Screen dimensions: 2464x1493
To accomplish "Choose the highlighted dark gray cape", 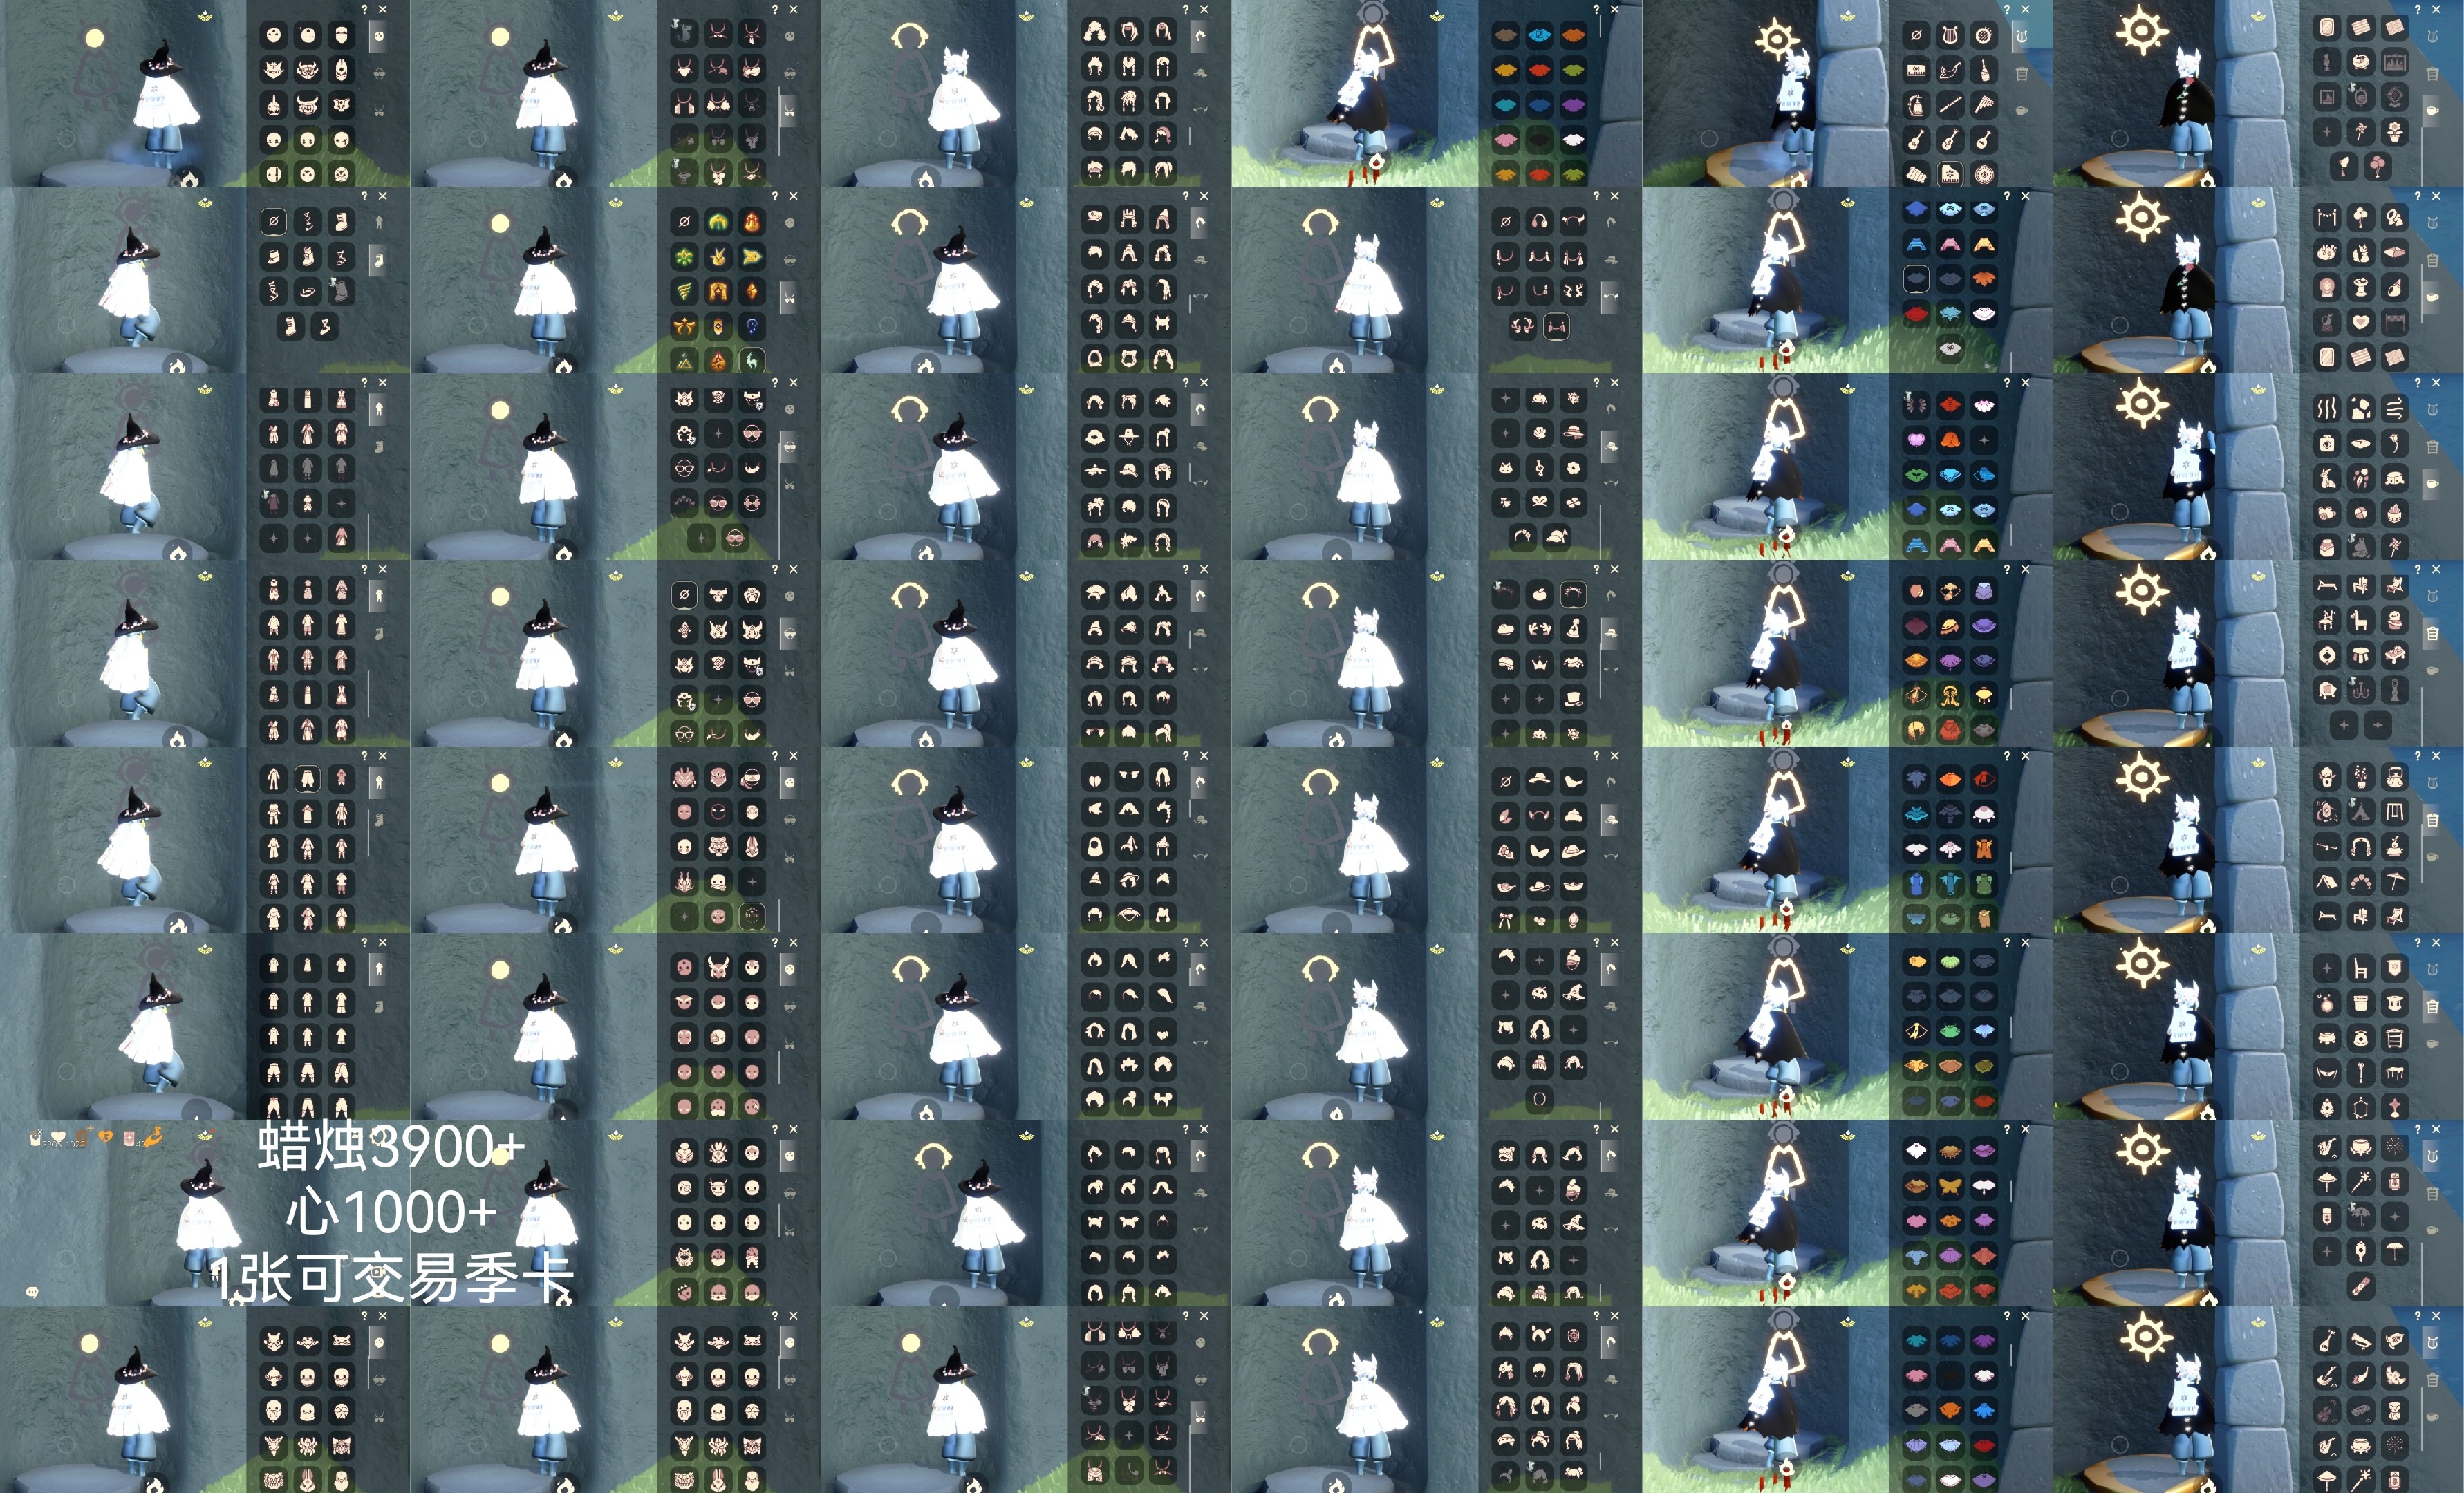I will pyautogui.click(x=1916, y=279).
